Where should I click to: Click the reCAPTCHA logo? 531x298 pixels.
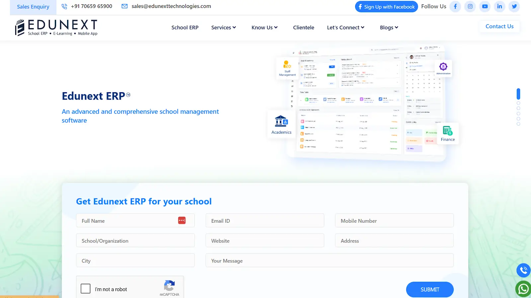pos(169,286)
